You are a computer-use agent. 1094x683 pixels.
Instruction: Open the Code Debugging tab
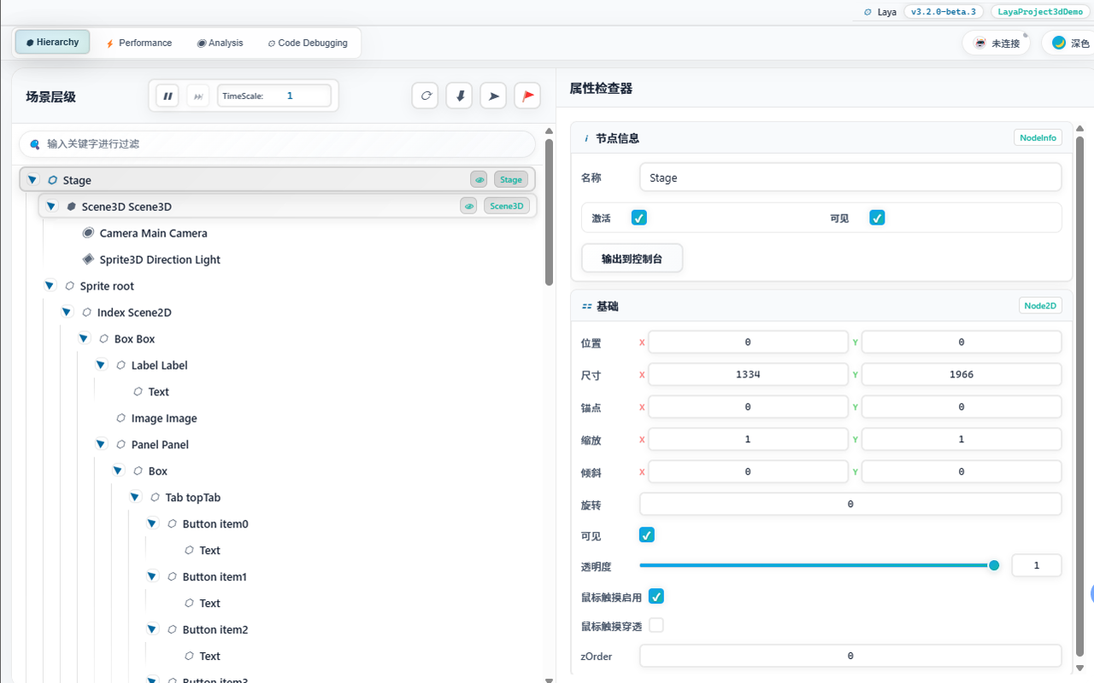pyautogui.click(x=308, y=43)
